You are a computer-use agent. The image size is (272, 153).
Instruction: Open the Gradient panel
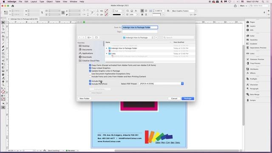coord(252,44)
